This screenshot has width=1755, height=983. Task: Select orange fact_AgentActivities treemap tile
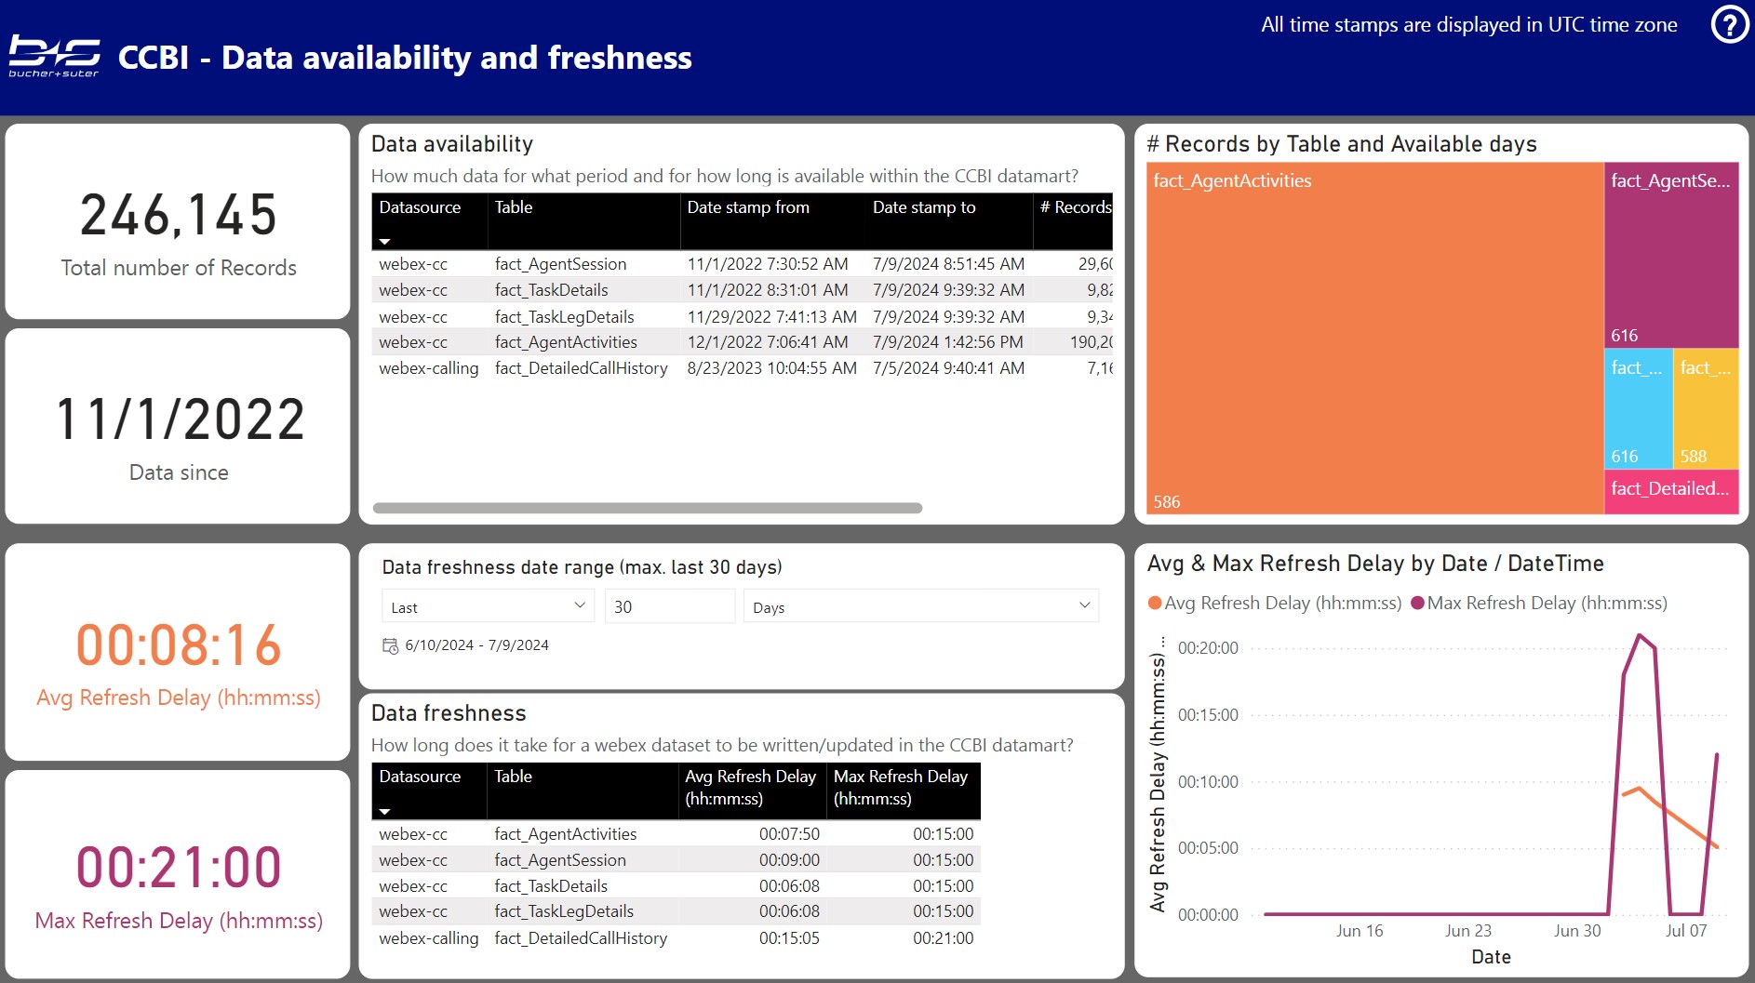tap(1374, 339)
